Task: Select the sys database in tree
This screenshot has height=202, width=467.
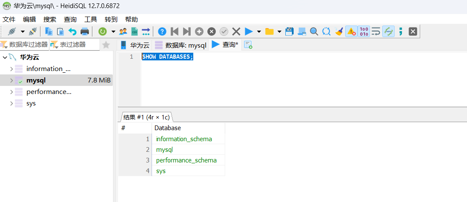Action: coord(31,103)
